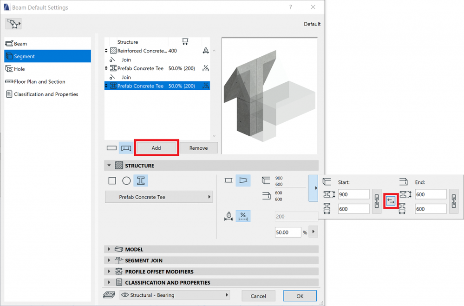Viewport: 464px width, 306px height.
Task: Collapse the STRUCTURE panel
Action: click(x=109, y=165)
